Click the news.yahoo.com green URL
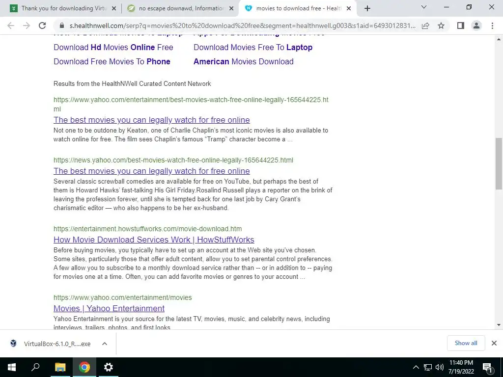 point(173,160)
